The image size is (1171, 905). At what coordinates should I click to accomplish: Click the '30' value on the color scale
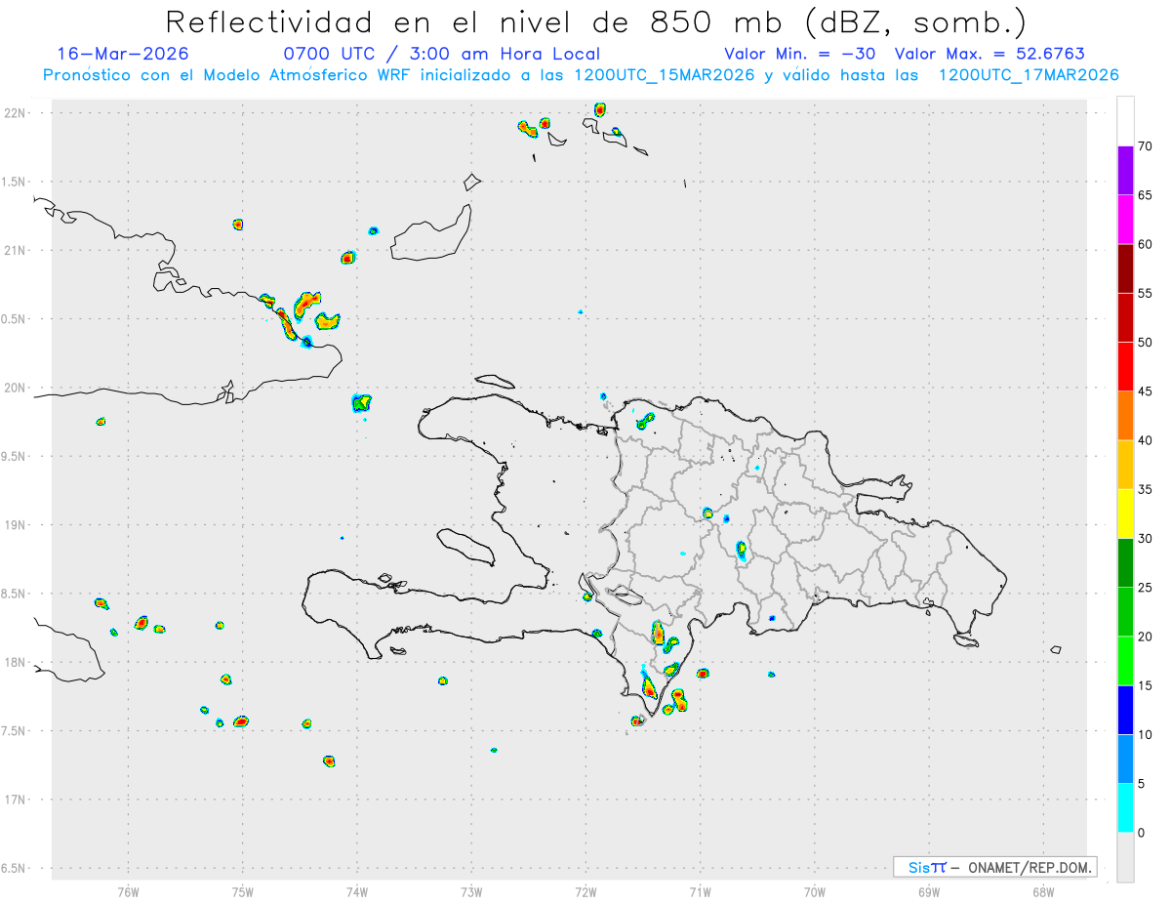tap(1146, 539)
